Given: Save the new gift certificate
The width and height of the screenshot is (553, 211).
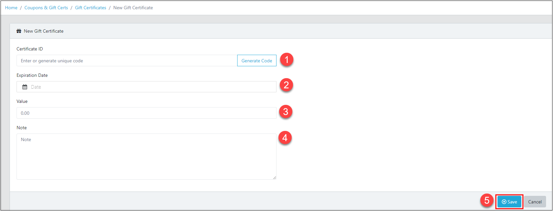Looking at the screenshot, I should click(x=509, y=202).
